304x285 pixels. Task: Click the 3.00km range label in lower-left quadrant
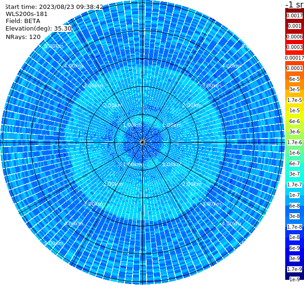[93, 204]
